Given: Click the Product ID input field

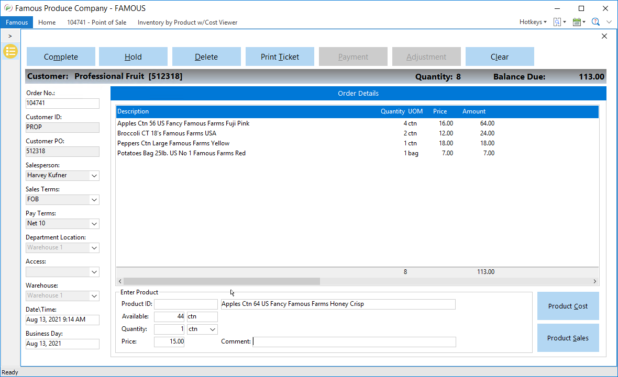Looking at the screenshot, I should click(185, 304).
